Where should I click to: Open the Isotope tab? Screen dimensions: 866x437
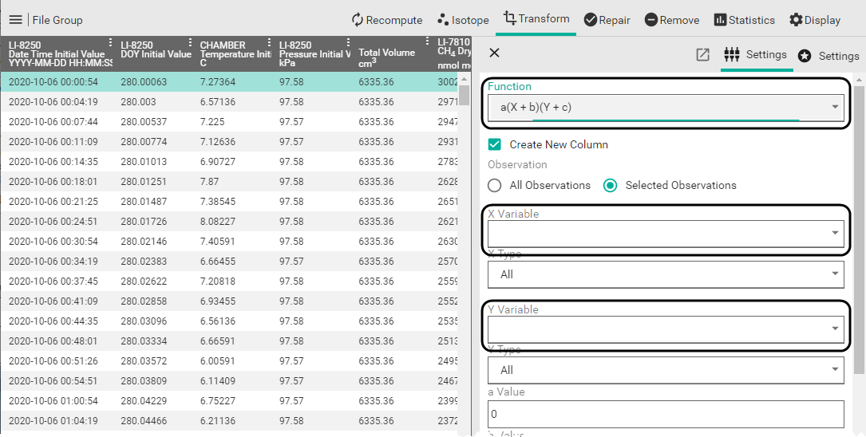tap(463, 20)
